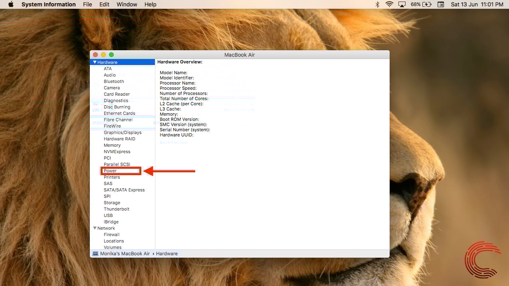Click Hardware in the path bar
The height and width of the screenshot is (286, 509).
tap(167, 254)
